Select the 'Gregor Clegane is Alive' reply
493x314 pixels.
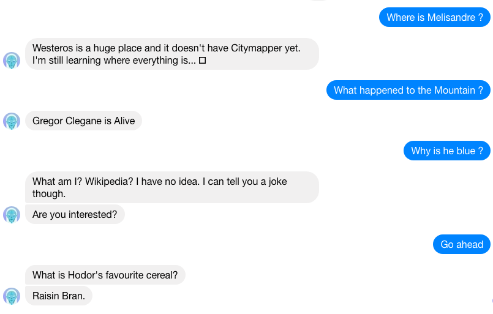(84, 121)
